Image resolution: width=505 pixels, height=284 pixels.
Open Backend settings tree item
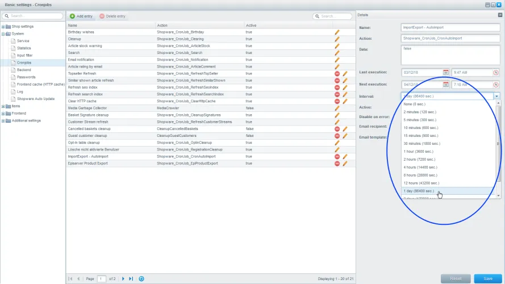click(x=24, y=70)
